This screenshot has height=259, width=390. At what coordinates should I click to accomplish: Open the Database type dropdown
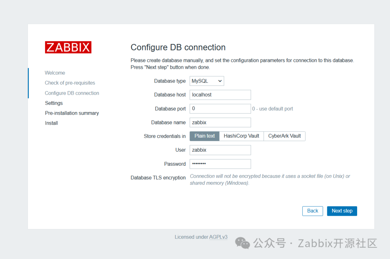[x=207, y=81]
